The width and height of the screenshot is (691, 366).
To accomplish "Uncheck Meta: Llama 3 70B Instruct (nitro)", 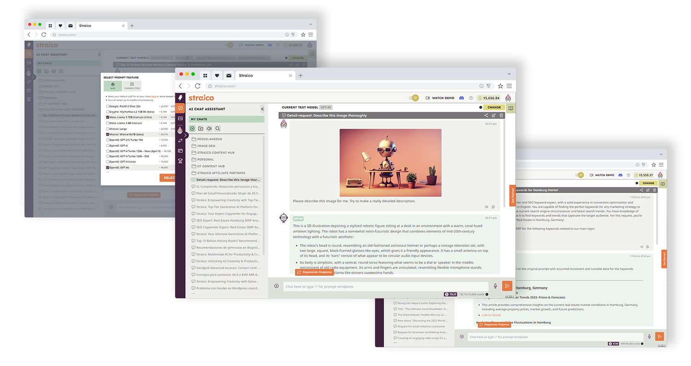I will 107,117.
